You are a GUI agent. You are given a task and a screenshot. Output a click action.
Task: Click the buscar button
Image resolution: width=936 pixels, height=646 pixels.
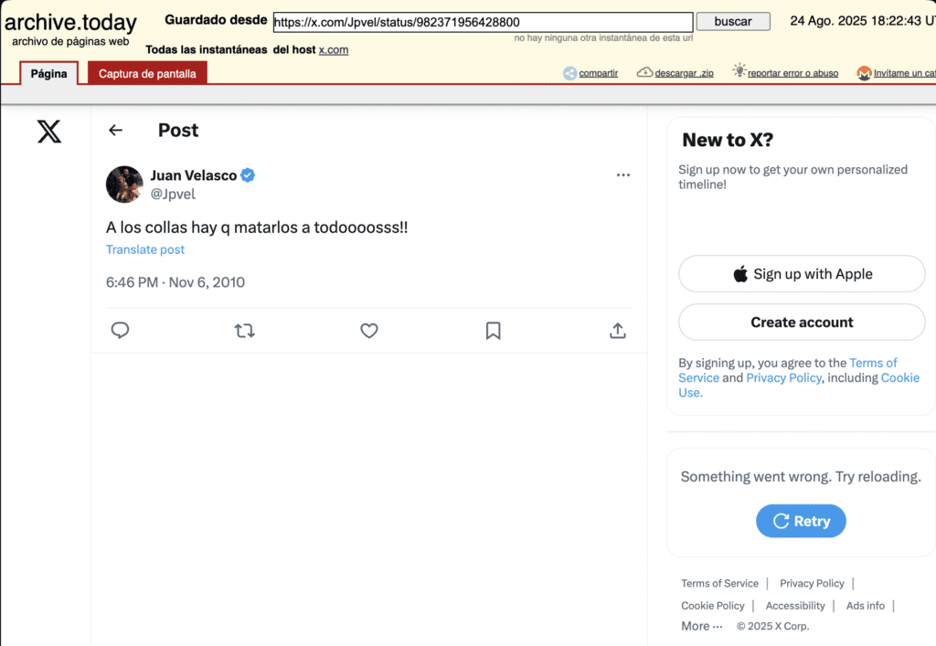pyautogui.click(x=733, y=21)
